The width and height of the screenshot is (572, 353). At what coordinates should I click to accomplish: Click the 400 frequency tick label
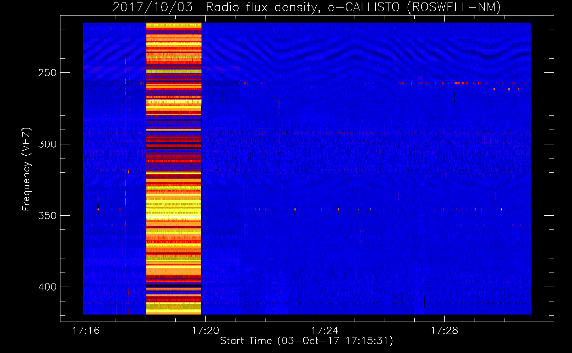point(47,287)
